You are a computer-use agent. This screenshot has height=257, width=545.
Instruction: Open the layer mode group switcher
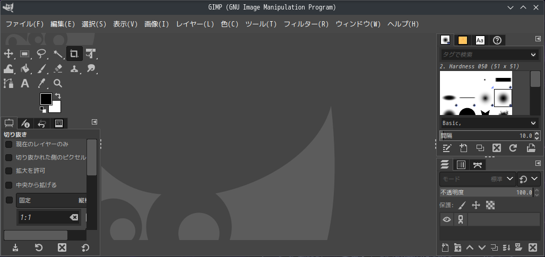[529, 179]
